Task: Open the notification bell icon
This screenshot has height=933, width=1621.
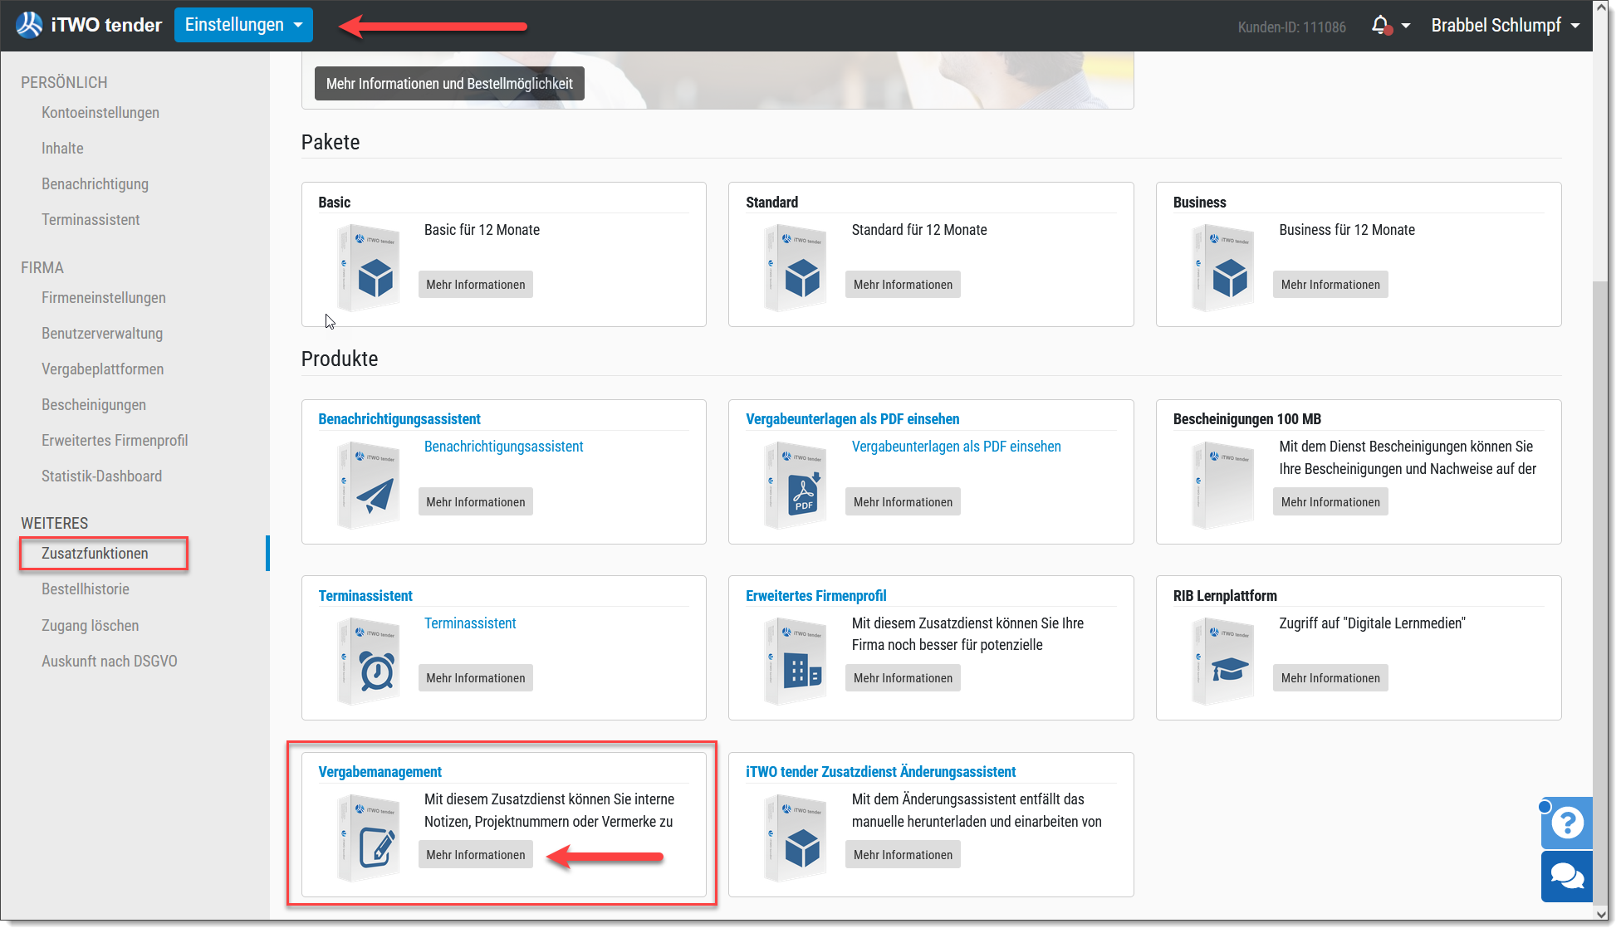Action: [x=1380, y=26]
